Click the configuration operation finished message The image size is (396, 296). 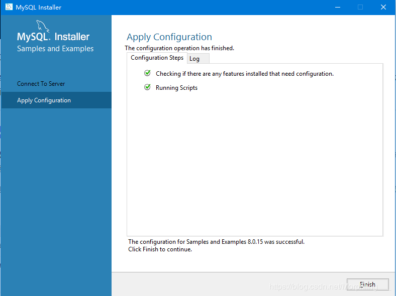click(179, 48)
